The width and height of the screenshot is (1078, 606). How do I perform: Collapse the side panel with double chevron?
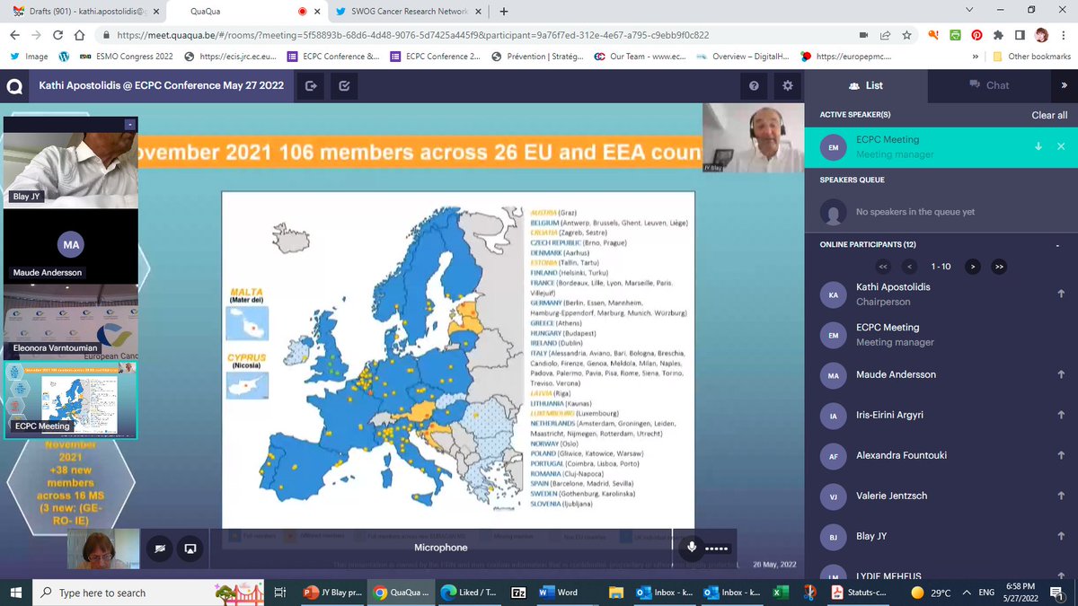[1064, 85]
